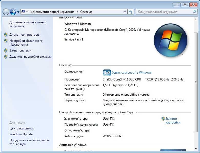Viewport: 200px width, 153px height.
Task: Open 'Продуктивність: інформація та знаряддя' link
Action: 29,142
